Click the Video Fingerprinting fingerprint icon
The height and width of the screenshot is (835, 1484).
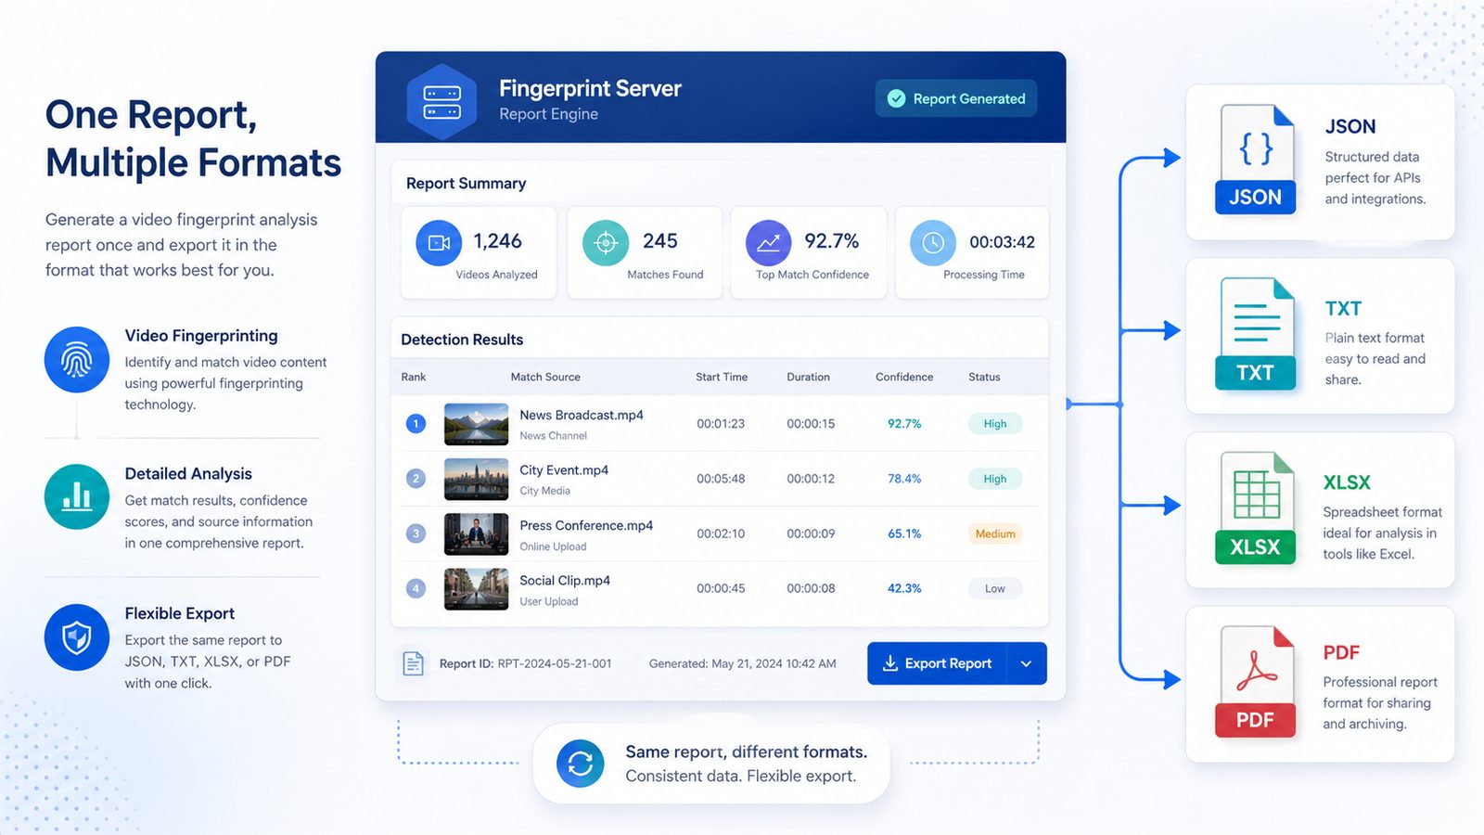[77, 360]
